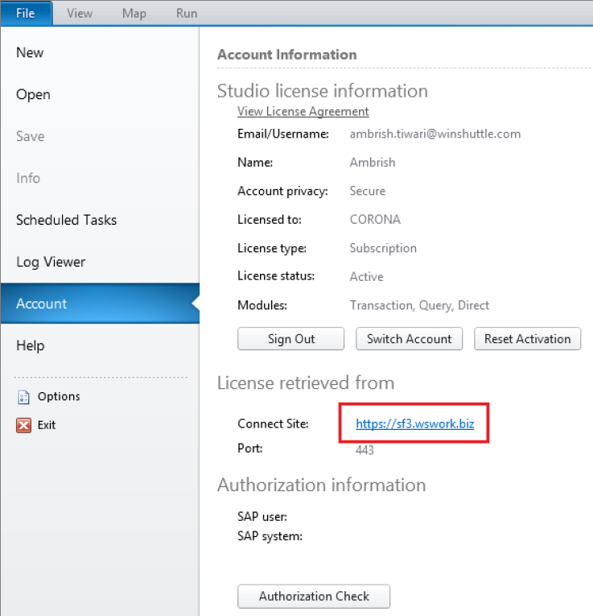This screenshot has height=616, width=593.
Task: Click the Authorization Check button
Action: tap(314, 596)
